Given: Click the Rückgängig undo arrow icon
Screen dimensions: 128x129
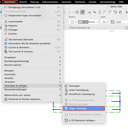Looking at the screenshot, I should (6, 7).
